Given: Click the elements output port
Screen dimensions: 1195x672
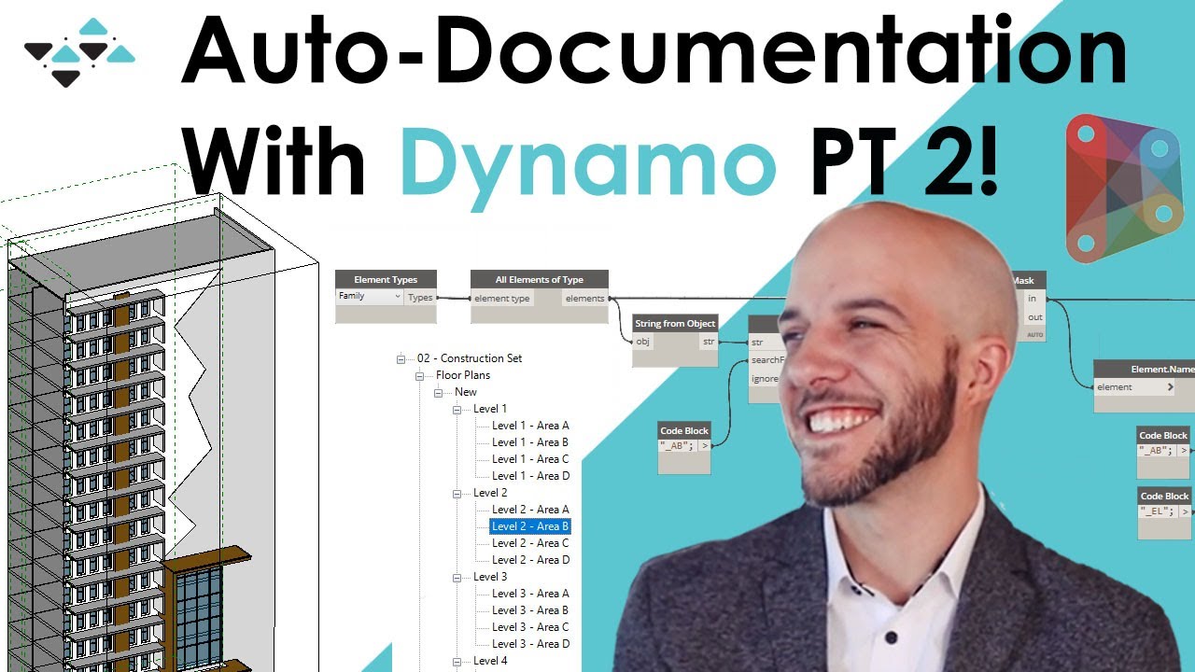Looking at the screenshot, I should (585, 299).
